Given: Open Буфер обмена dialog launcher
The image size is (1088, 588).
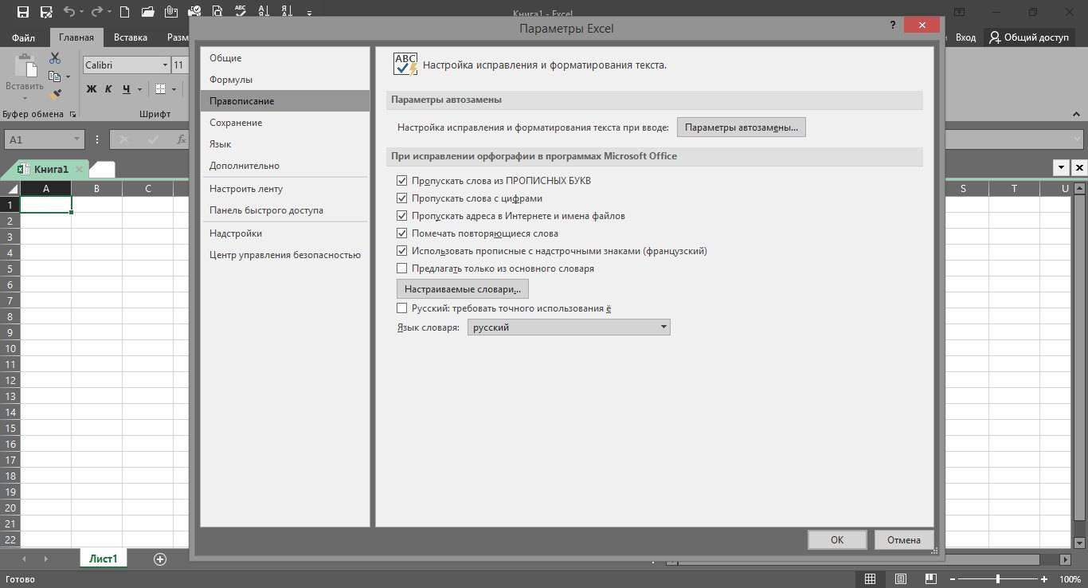Looking at the screenshot, I should 73,114.
